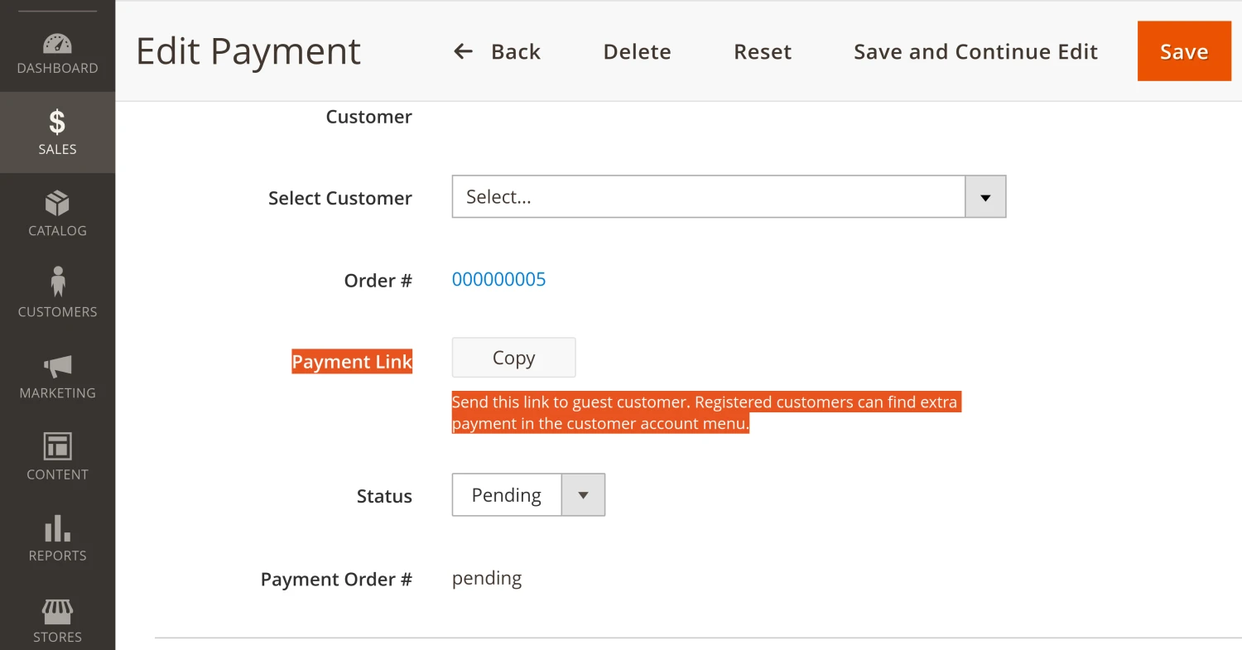
Task: Copy the payment link
Action: pos(513,358)
